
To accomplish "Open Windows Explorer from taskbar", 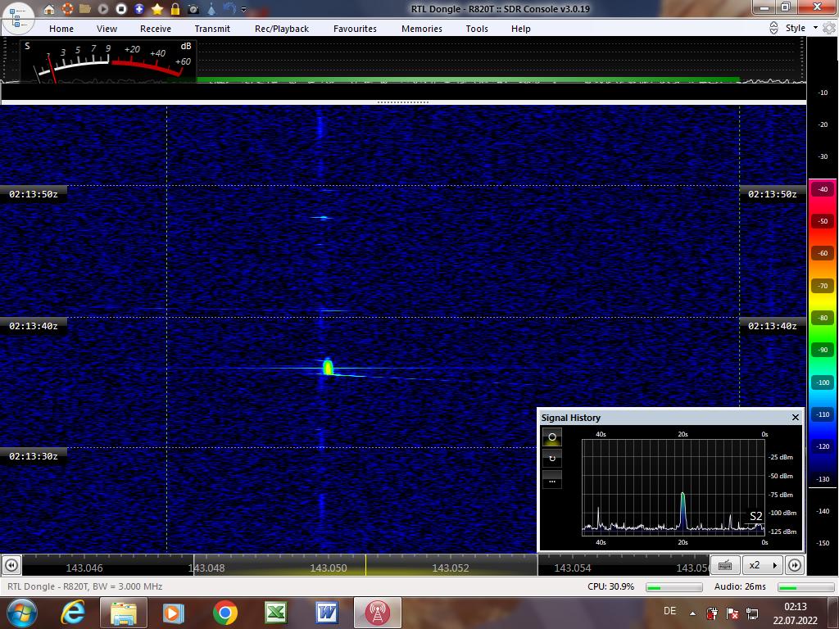I will pyautogui.click(x=124, y=613).
